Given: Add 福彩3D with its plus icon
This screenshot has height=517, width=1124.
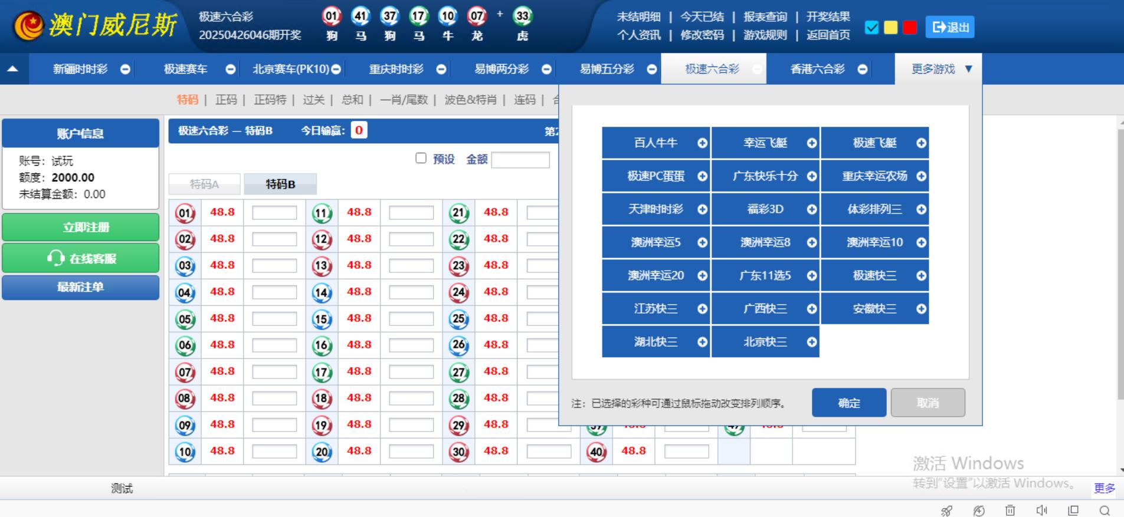Looking at the screenshot, I should click(812, 209).
